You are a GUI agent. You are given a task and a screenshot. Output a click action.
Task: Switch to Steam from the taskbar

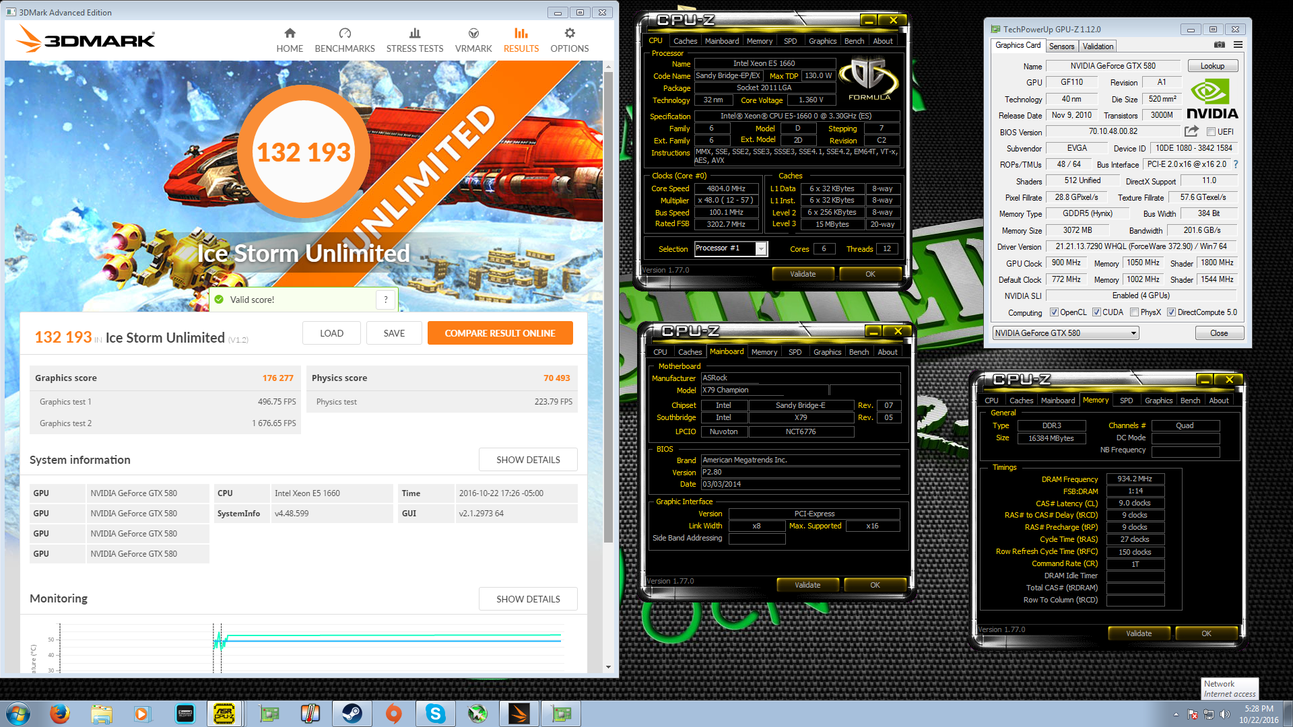pyautogui.click(x=352, y=714)
